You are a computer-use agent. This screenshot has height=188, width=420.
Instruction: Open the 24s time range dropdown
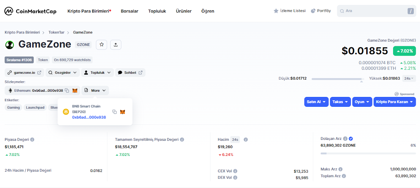tap(409, 79)
